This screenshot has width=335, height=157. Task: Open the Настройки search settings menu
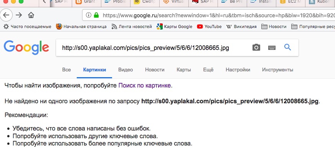tap(238, 69)
